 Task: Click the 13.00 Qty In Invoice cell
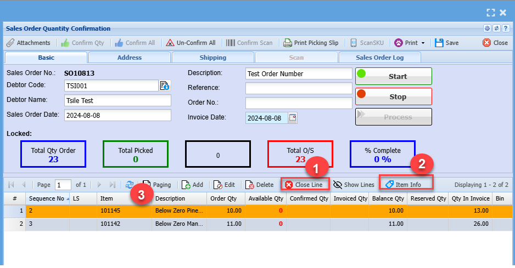click(x=471, y=210)
